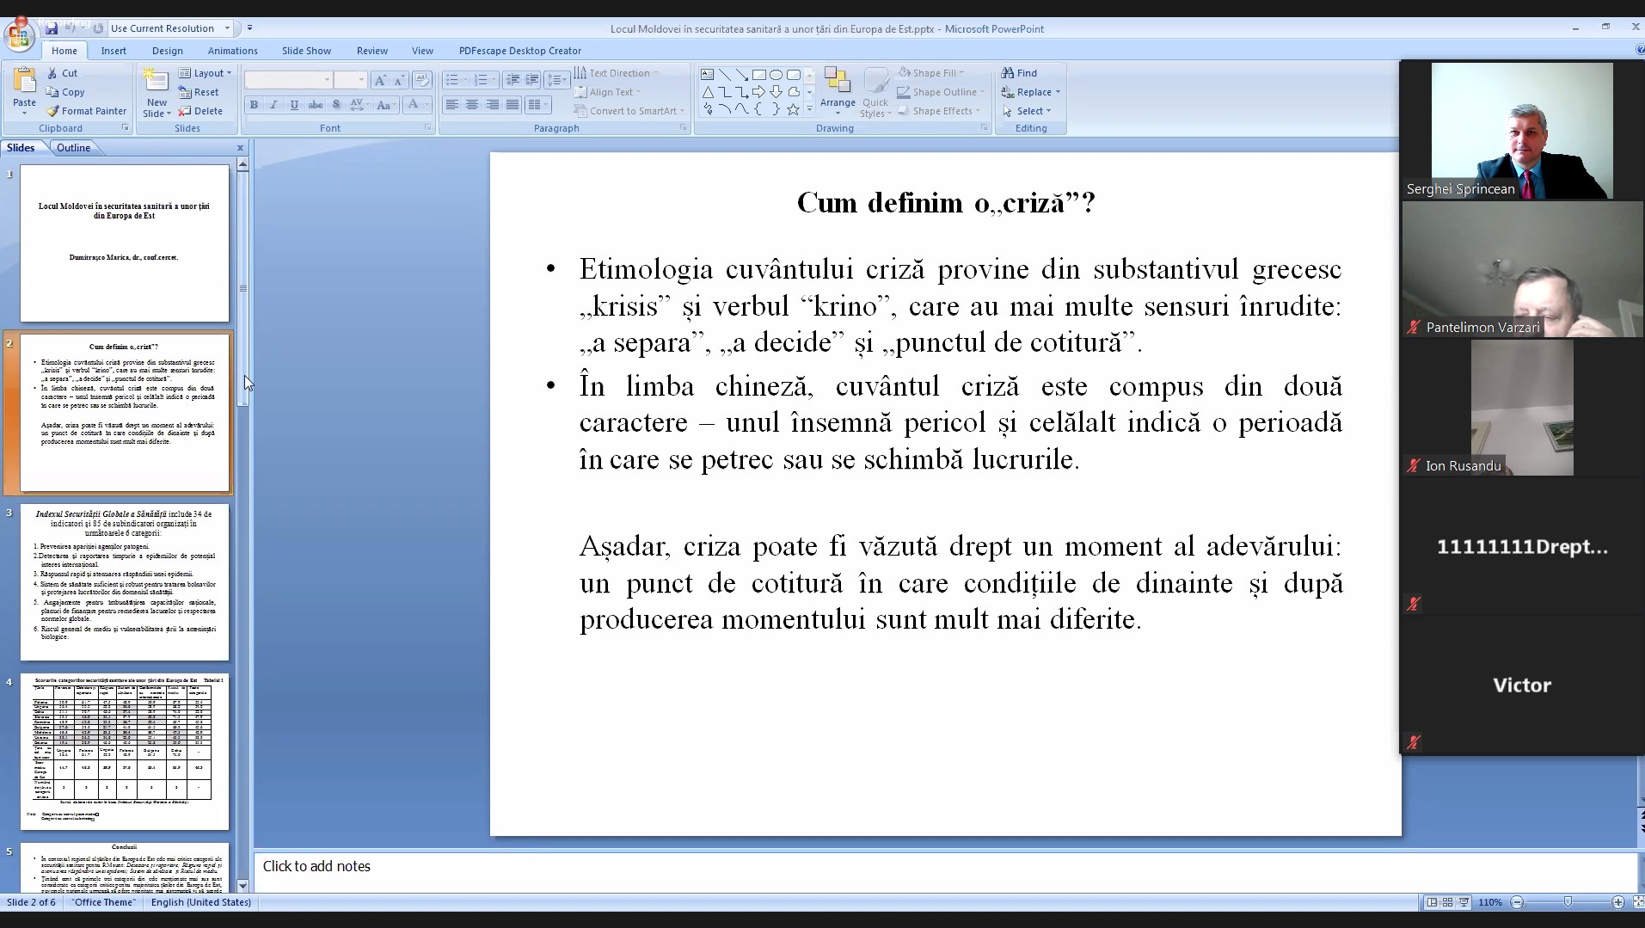Zoom out with the minus button

pos(1517,902)
